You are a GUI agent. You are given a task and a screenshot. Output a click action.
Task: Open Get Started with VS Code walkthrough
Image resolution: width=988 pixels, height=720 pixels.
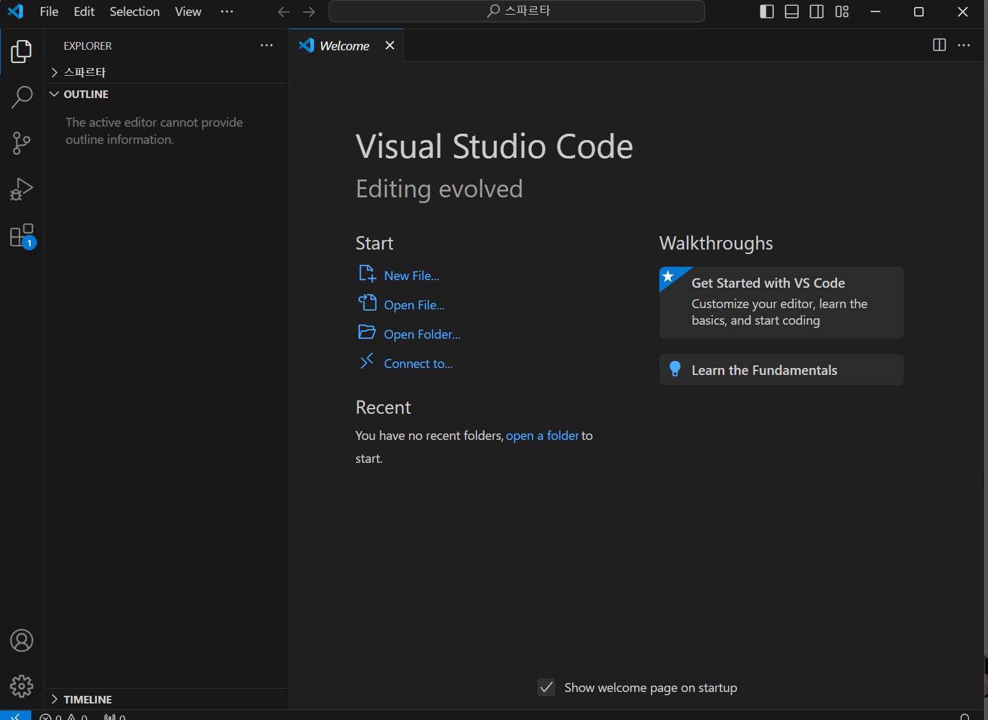tap(781, 302)
